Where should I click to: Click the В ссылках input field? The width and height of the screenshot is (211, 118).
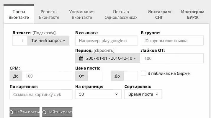(107, 40)
